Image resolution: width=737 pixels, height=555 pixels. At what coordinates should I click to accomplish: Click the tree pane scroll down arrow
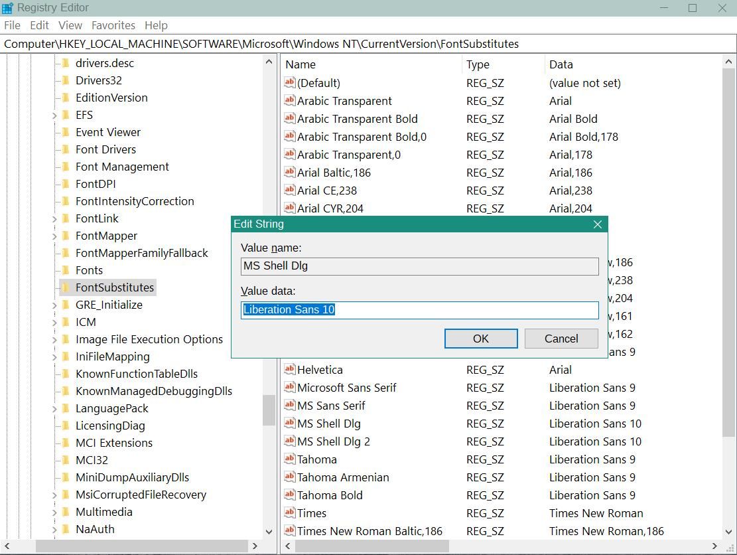(269, 532)
